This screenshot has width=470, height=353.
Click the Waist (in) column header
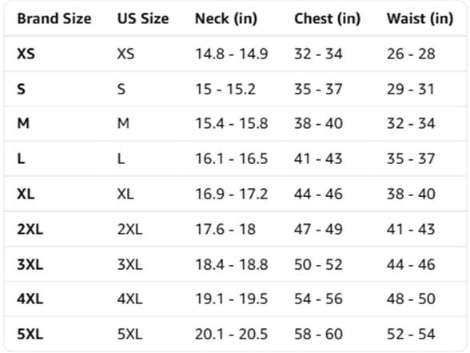[x=420, y=18]
